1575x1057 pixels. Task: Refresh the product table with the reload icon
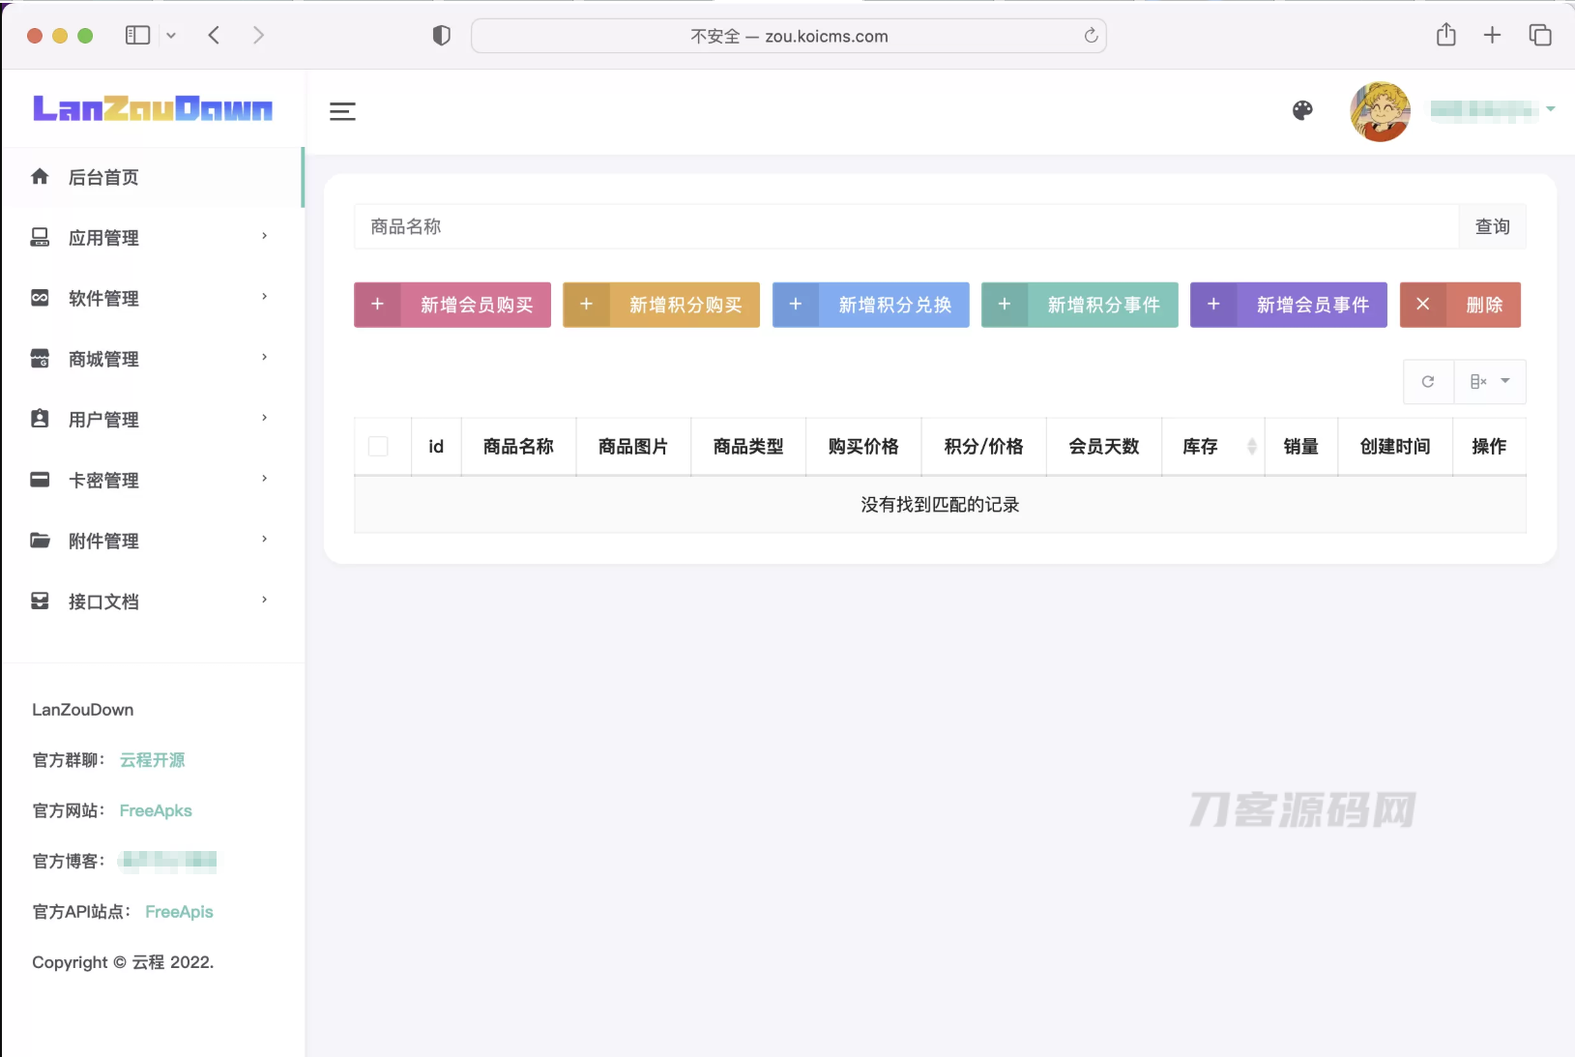pyautogui.click(x=1427, y=381)
